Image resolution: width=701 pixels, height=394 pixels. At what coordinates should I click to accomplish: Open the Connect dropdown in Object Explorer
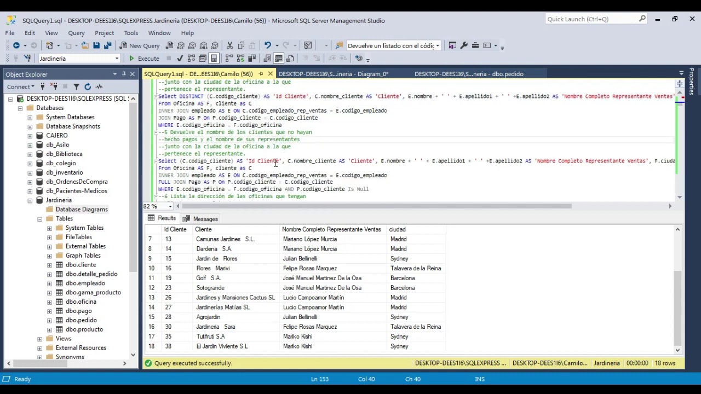point(20,86)
